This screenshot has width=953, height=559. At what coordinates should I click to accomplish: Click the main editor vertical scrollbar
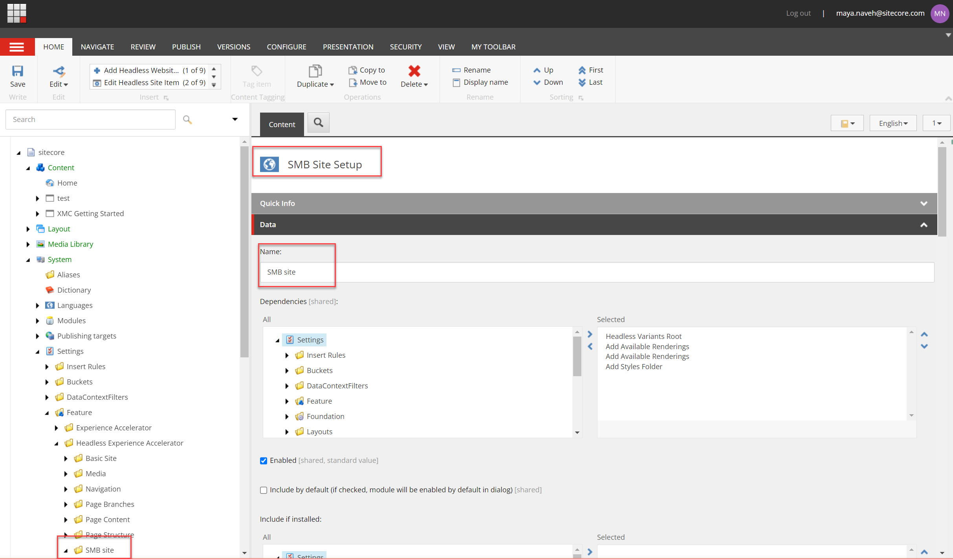click(x=942, y=191)
